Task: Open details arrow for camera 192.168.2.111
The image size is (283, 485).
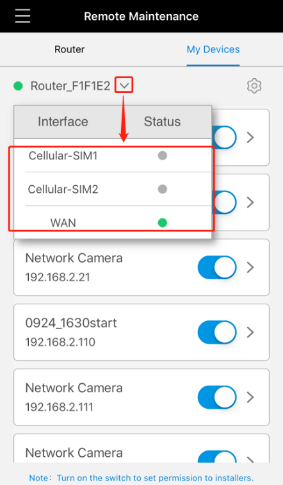Action: [250, 397]
